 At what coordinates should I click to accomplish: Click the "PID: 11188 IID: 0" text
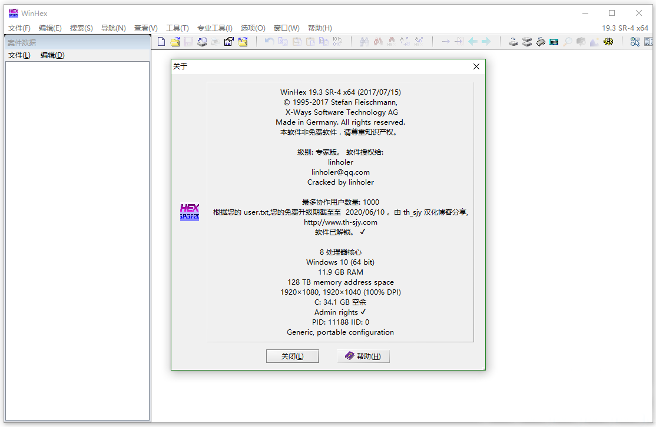[340, 322]
